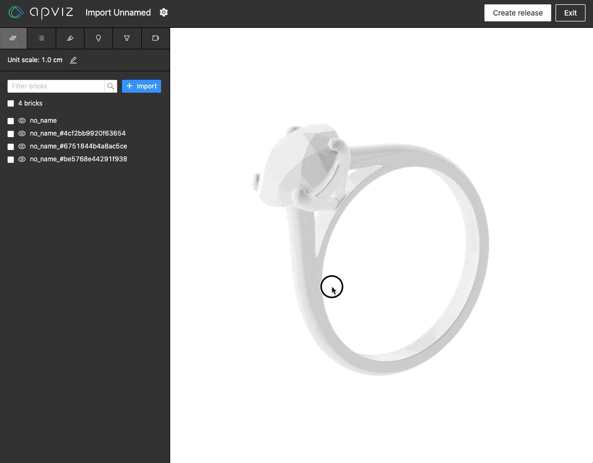Image resolution: width=593 pixels, height=463 pixels.
Task: Open the bricks tab icon
Action: click(x=13, y=38)
